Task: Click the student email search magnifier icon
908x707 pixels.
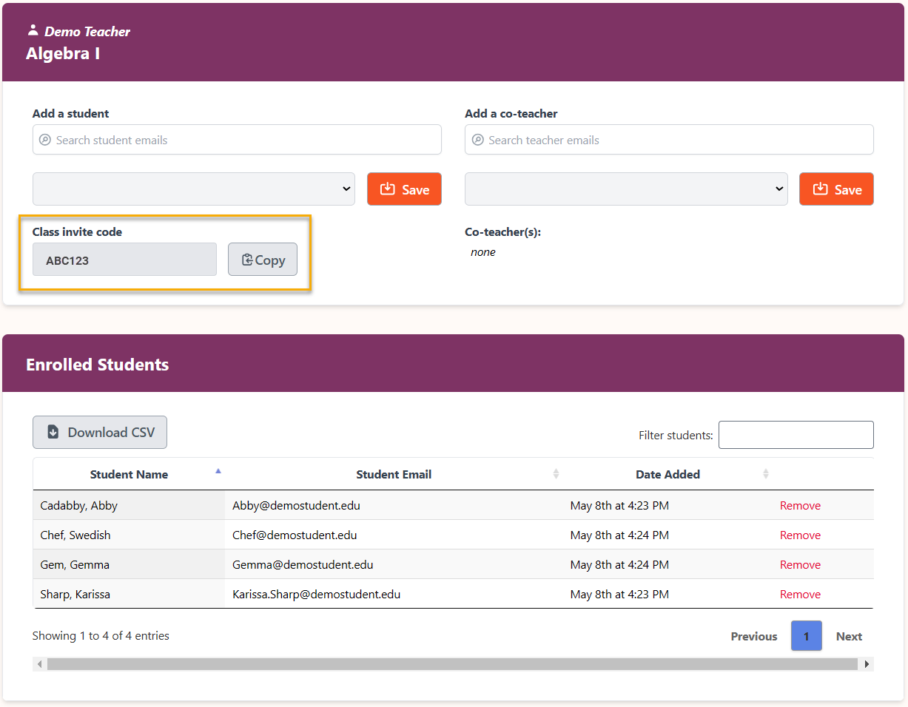Action: pos(45,140)
